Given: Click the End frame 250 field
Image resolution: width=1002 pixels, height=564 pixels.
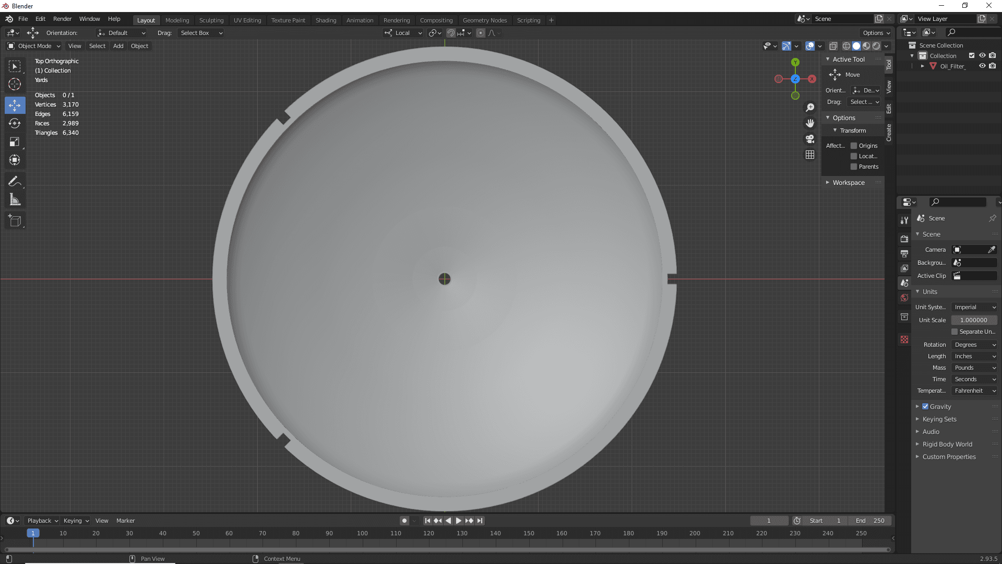Looking at the screenshot, I should coord(869,521).
